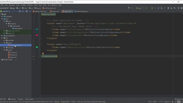Collapse the java folder arrow
The image size is (183, 103).
[2, 19]
